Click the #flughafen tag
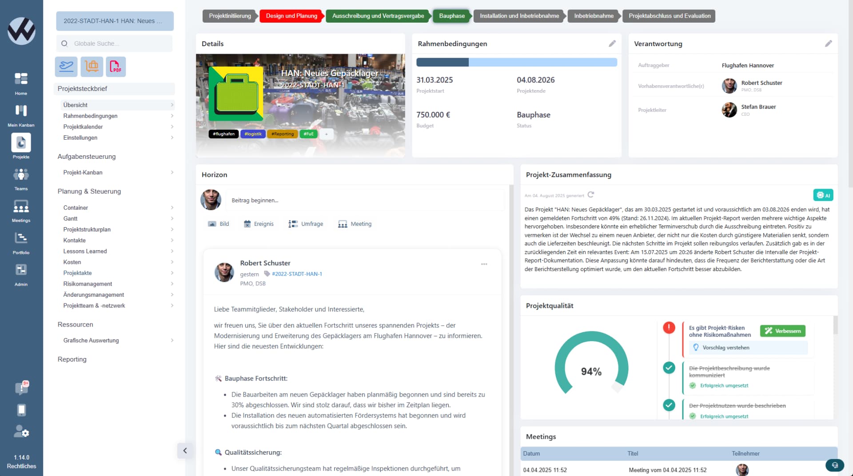853x476 pixels. (x=223, y=134)
